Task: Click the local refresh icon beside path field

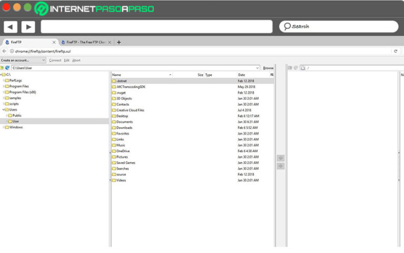Action: click(x=7, y=68)
